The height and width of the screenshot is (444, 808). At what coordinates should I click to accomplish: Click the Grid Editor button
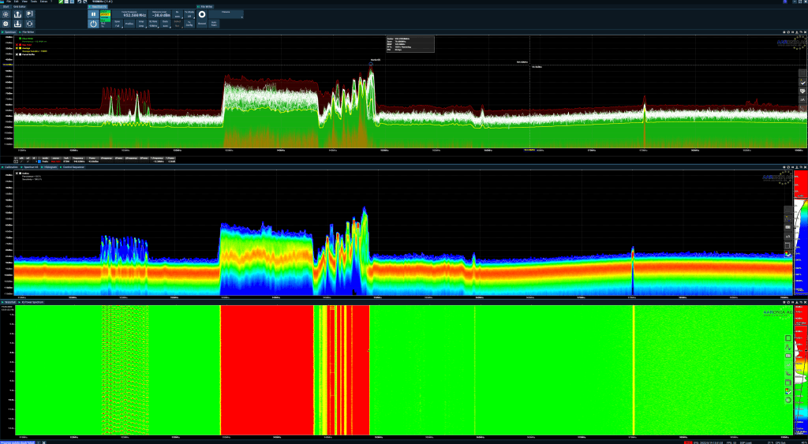(x=21, y=7)
